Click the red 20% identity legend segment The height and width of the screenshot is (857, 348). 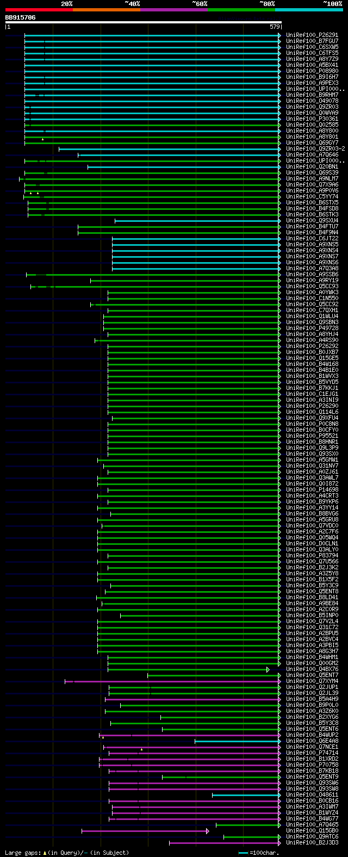click(39, 10)
